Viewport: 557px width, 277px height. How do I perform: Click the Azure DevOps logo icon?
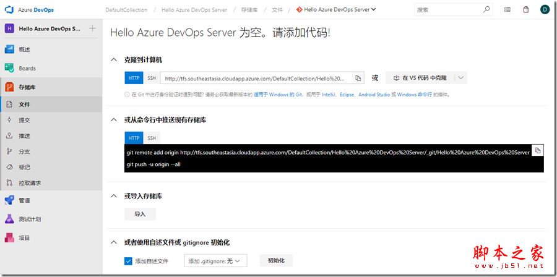[x=9, y=9]
